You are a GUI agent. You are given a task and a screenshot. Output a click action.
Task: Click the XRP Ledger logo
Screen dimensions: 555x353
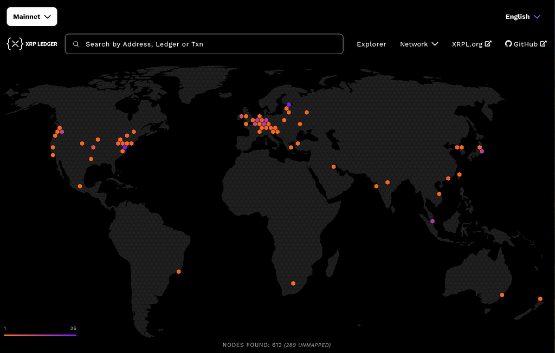[x=32, y=44]
